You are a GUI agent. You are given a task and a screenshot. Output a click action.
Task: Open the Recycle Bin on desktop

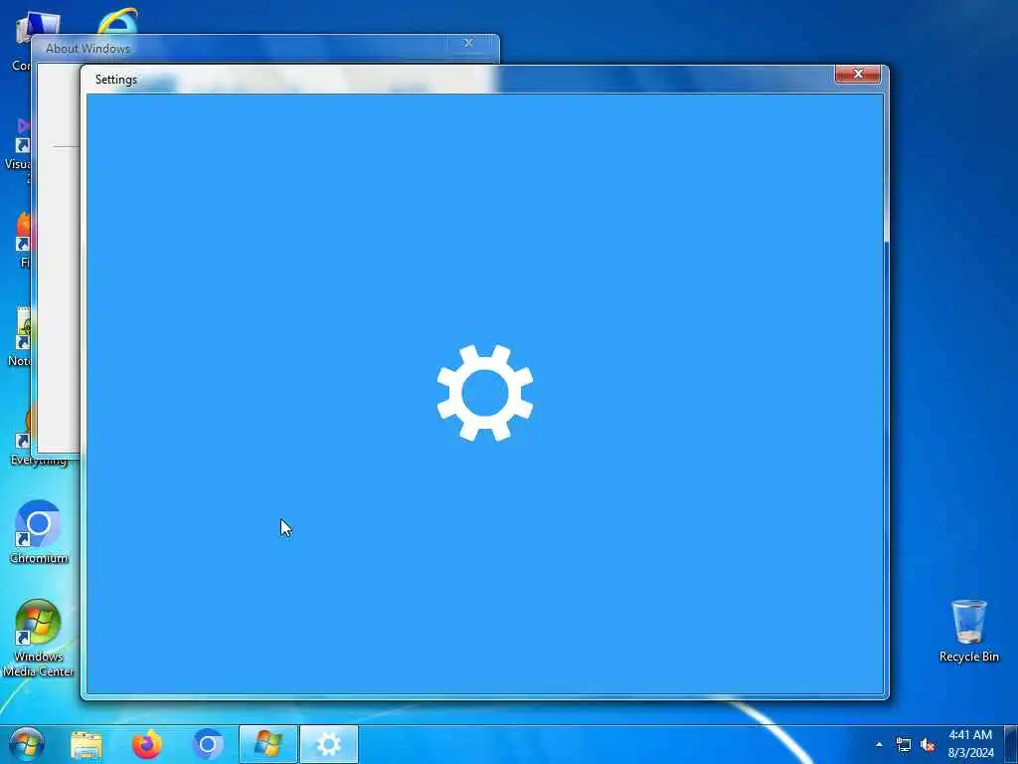click(968, 631)
